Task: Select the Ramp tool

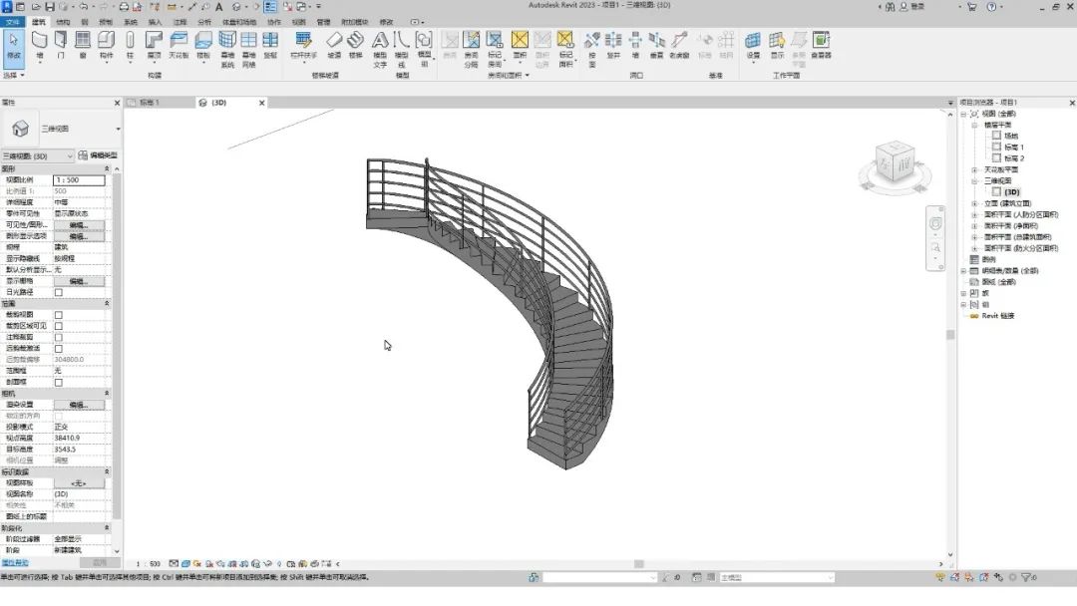Action: tap(334, 45)
